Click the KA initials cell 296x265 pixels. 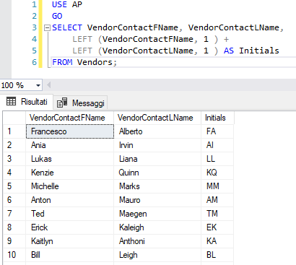pyautogui.click(x=217, y=241)
